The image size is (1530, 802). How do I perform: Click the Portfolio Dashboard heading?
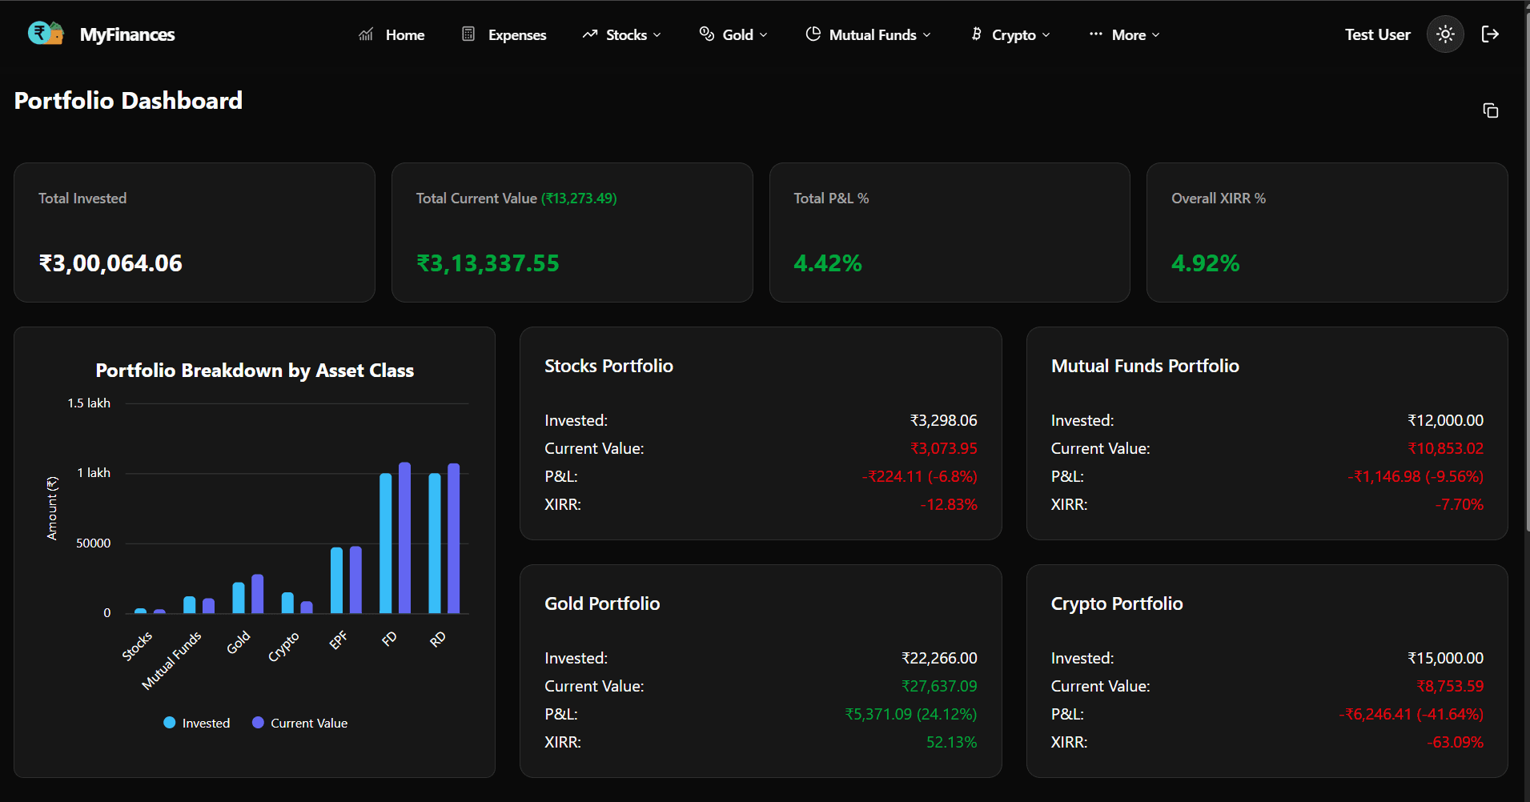click(x=128, y=100)
